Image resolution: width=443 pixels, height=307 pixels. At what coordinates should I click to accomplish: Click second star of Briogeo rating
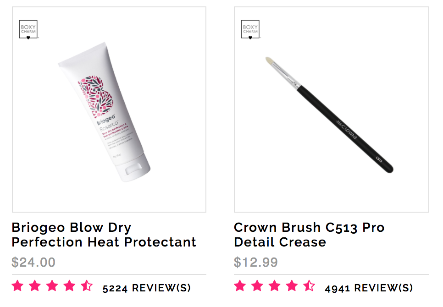(x=35, y=285)
